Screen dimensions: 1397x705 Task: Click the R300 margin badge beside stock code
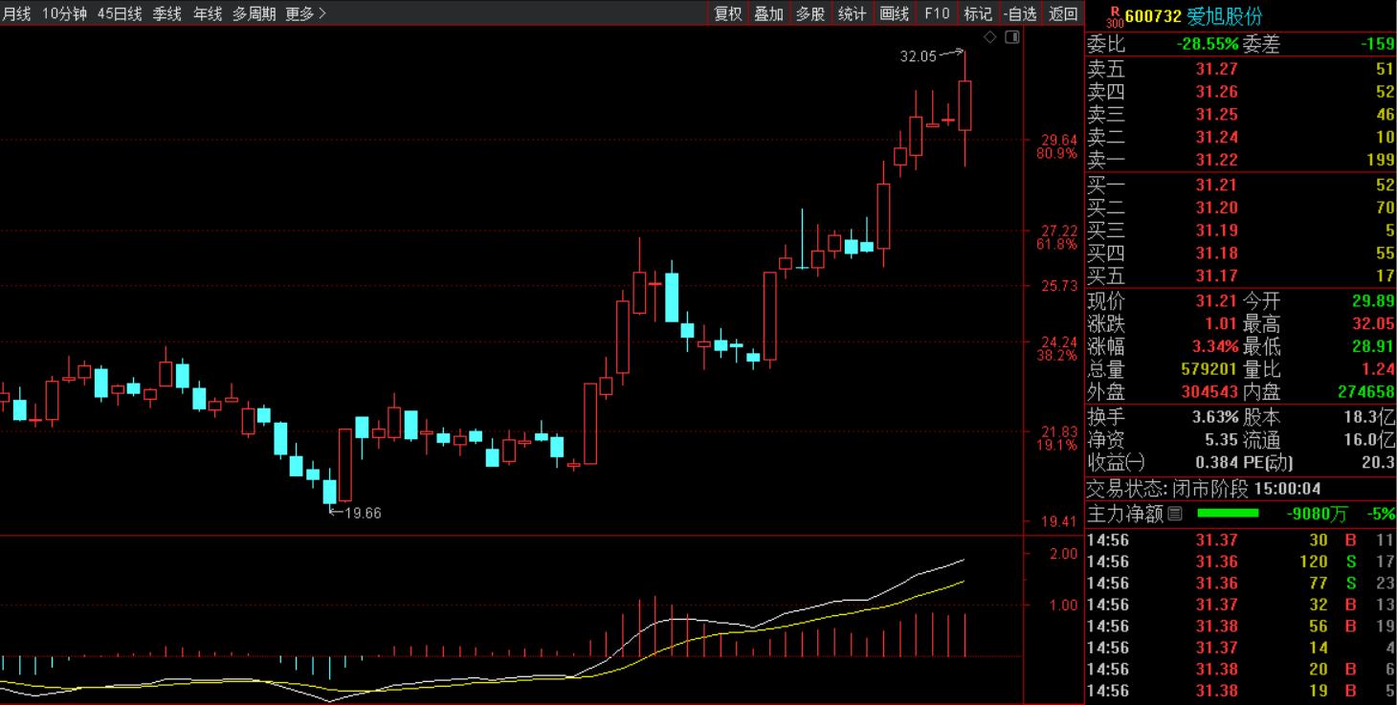(x=1114, y=16)
